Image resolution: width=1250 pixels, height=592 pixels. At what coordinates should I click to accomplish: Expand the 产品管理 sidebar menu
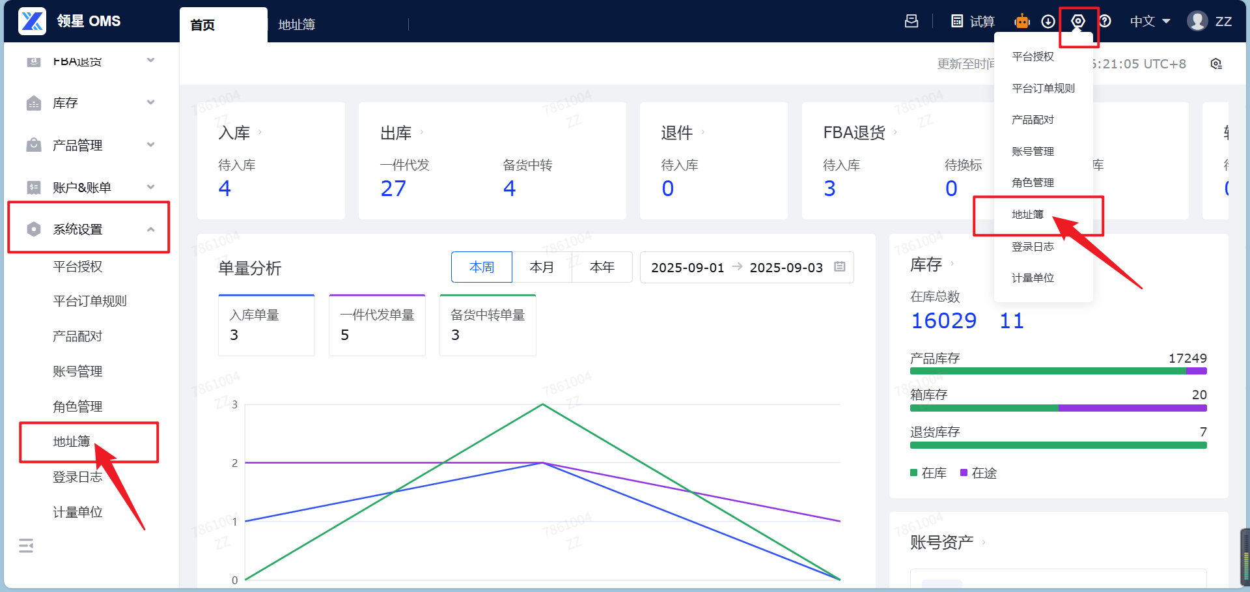(151, 145)
